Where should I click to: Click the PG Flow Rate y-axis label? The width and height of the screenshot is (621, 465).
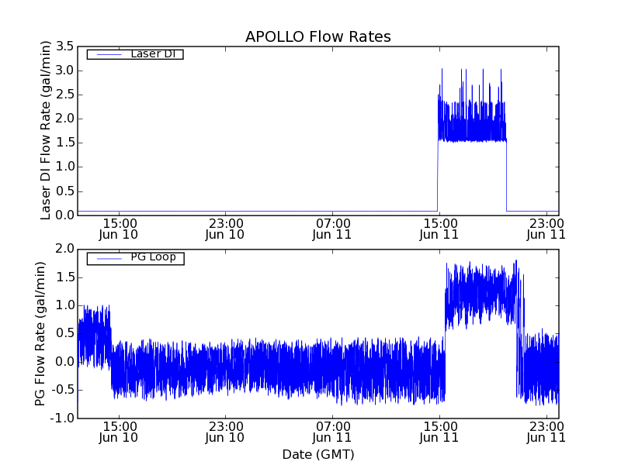(x=40, y=333)
